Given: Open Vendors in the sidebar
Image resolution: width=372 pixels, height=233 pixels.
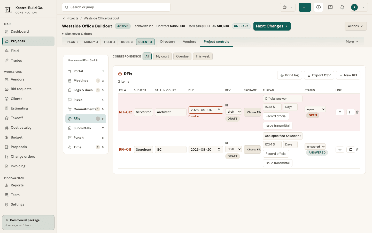Looking at the screenshot, I should click(x=28, y=79).
